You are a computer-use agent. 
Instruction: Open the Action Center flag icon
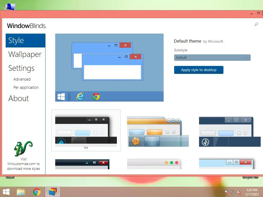(226, 192)
